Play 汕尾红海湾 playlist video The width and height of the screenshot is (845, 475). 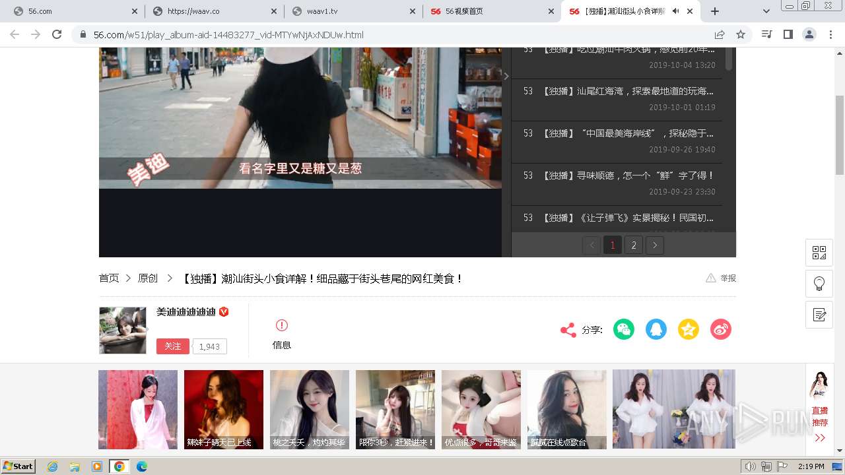point(617,100)
